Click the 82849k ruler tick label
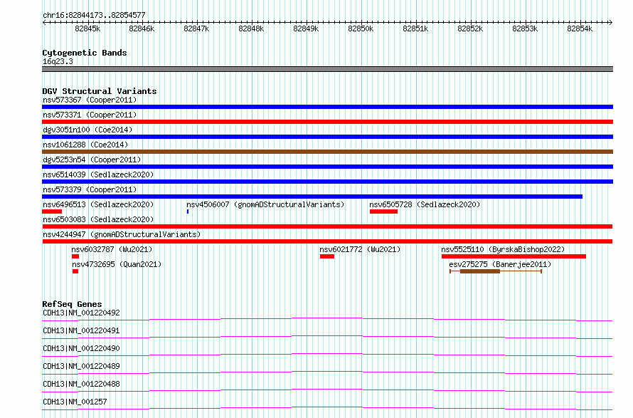 (306, 28)
